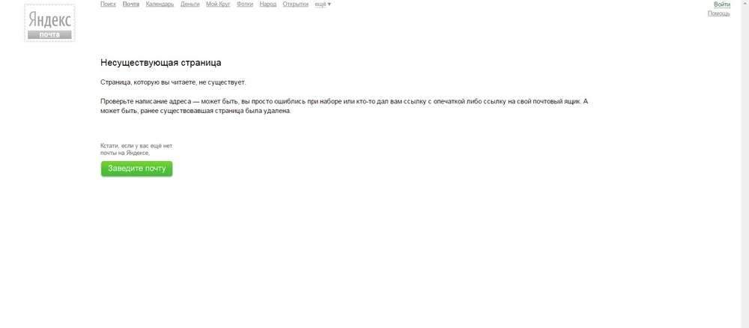Click the Войти login link
The height and width of the screenshot is (328, 749).
[722, 4]
